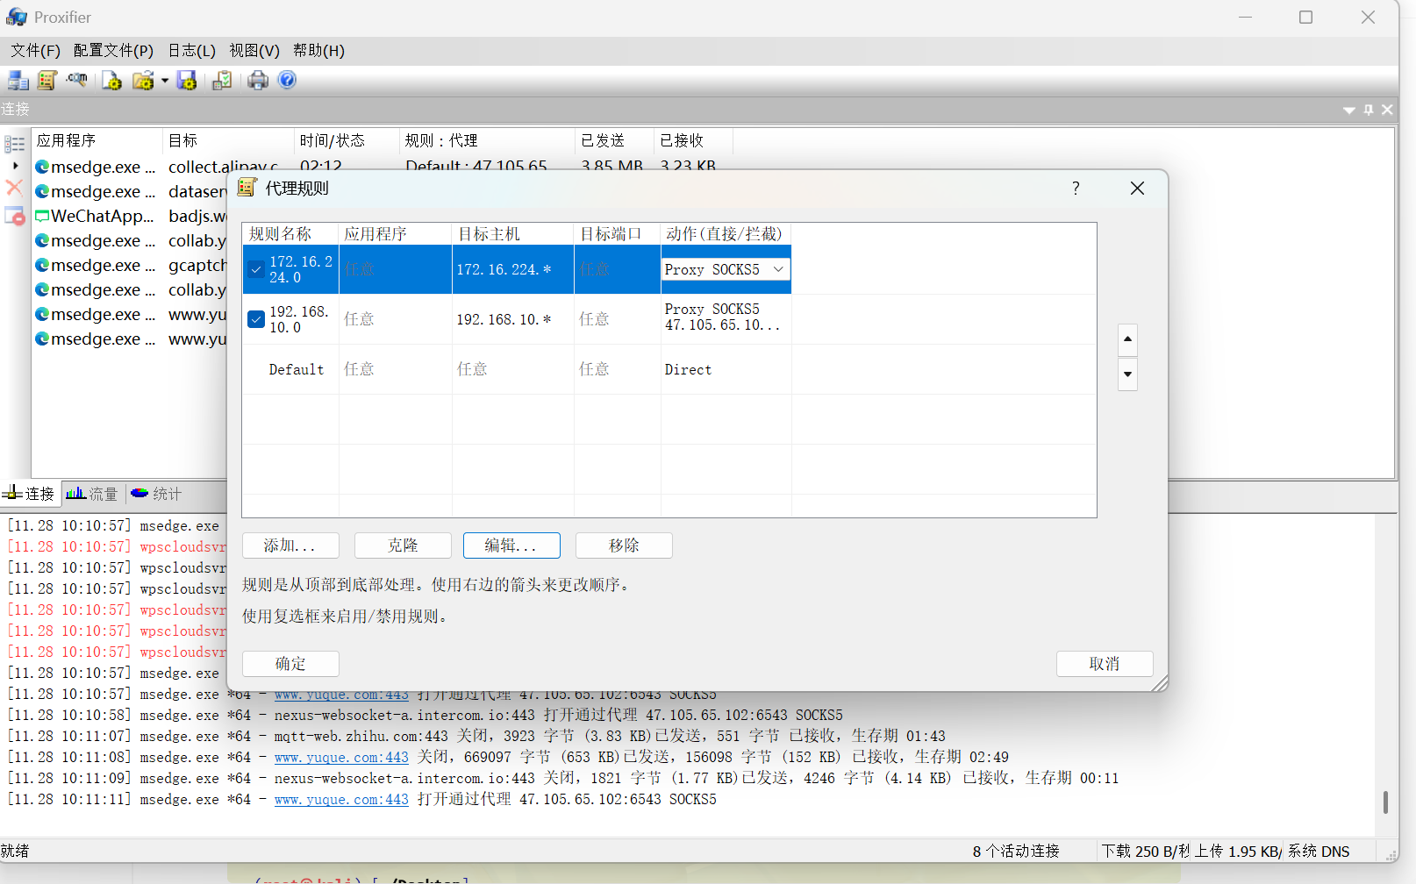The image size is (1416, 884).
Task: Click the 动作(直接/拦截) column header
Action: (726, 234)
